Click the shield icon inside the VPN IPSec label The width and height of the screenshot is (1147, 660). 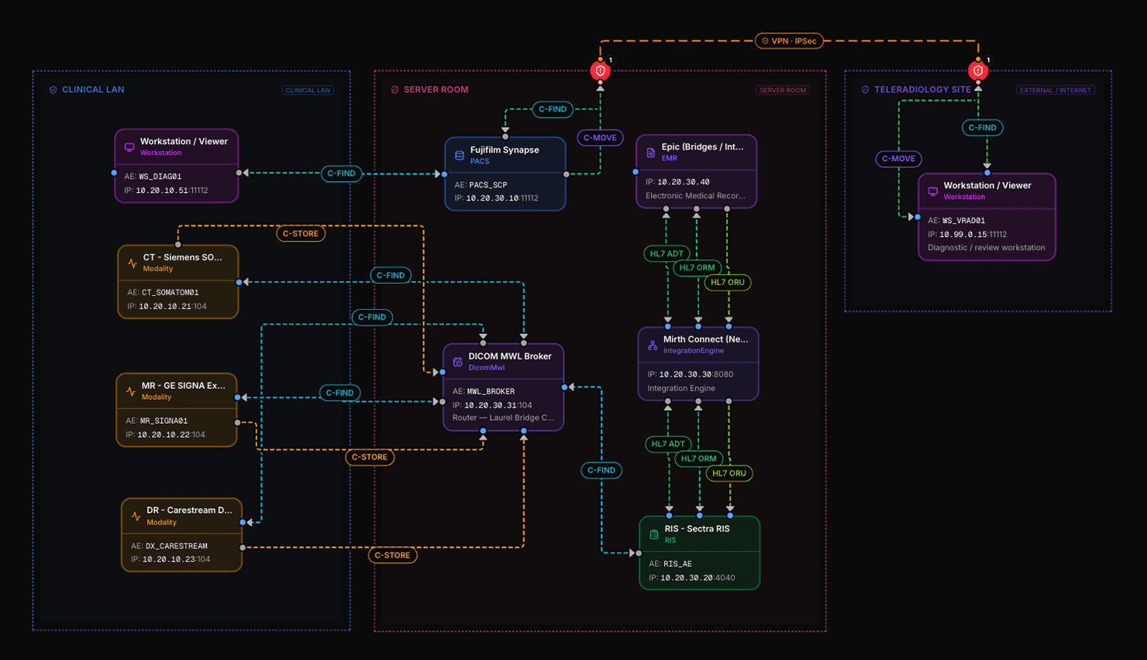click(765, 41)
